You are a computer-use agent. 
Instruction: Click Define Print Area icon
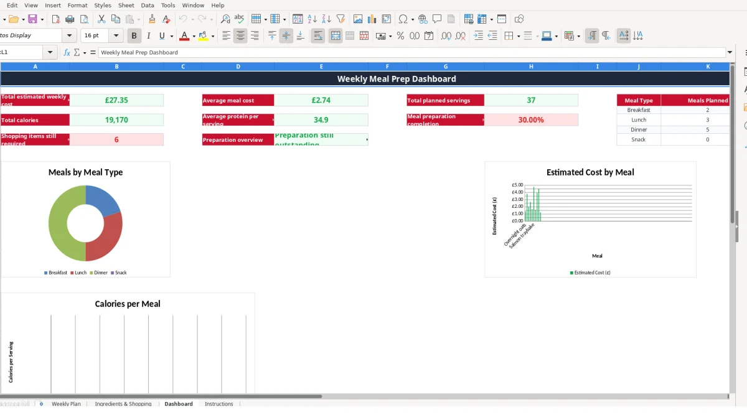pyautogui.click(x=469, y=19)
